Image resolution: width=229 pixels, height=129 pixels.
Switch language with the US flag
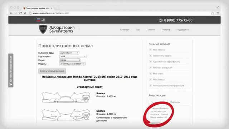coord(43,20)
